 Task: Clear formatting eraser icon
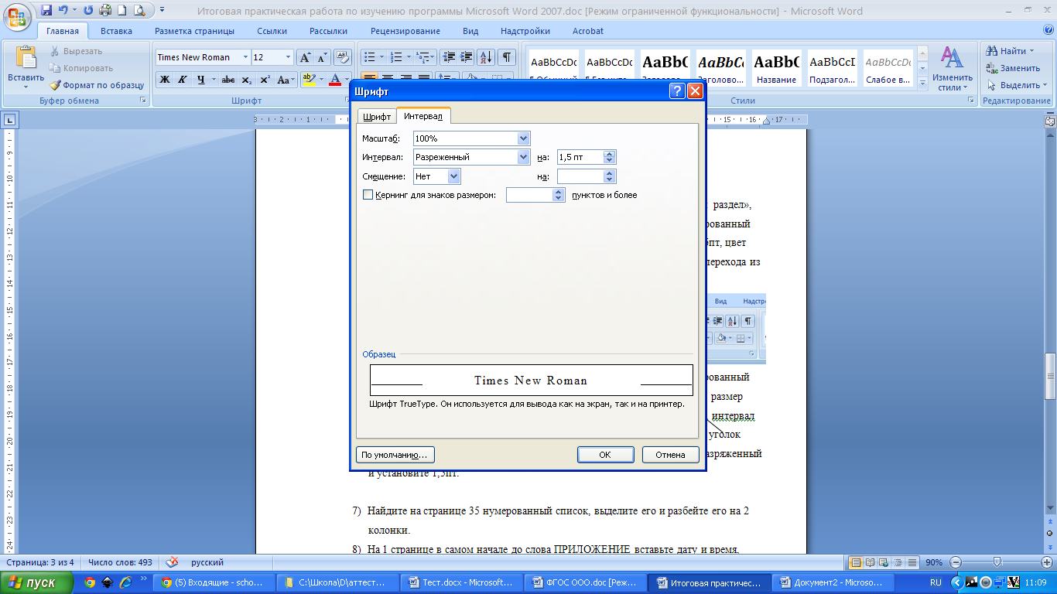(342, 57)
